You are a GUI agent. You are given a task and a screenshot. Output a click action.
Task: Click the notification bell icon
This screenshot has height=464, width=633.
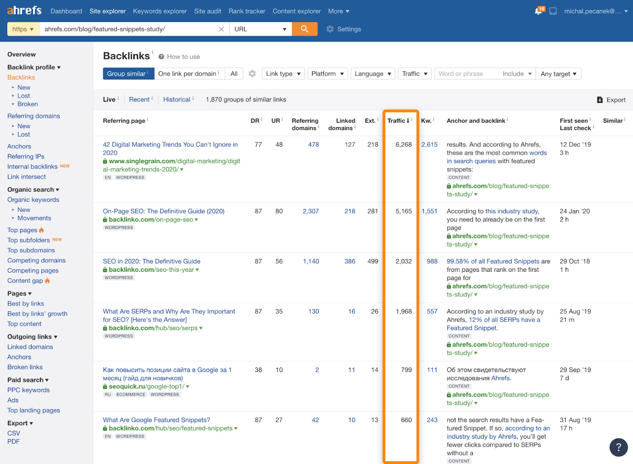coord(537,11)
